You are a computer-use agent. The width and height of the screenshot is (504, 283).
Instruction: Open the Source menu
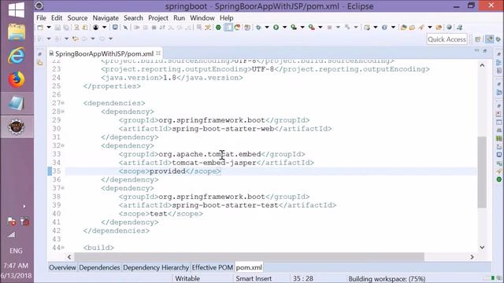coord(77,18)
